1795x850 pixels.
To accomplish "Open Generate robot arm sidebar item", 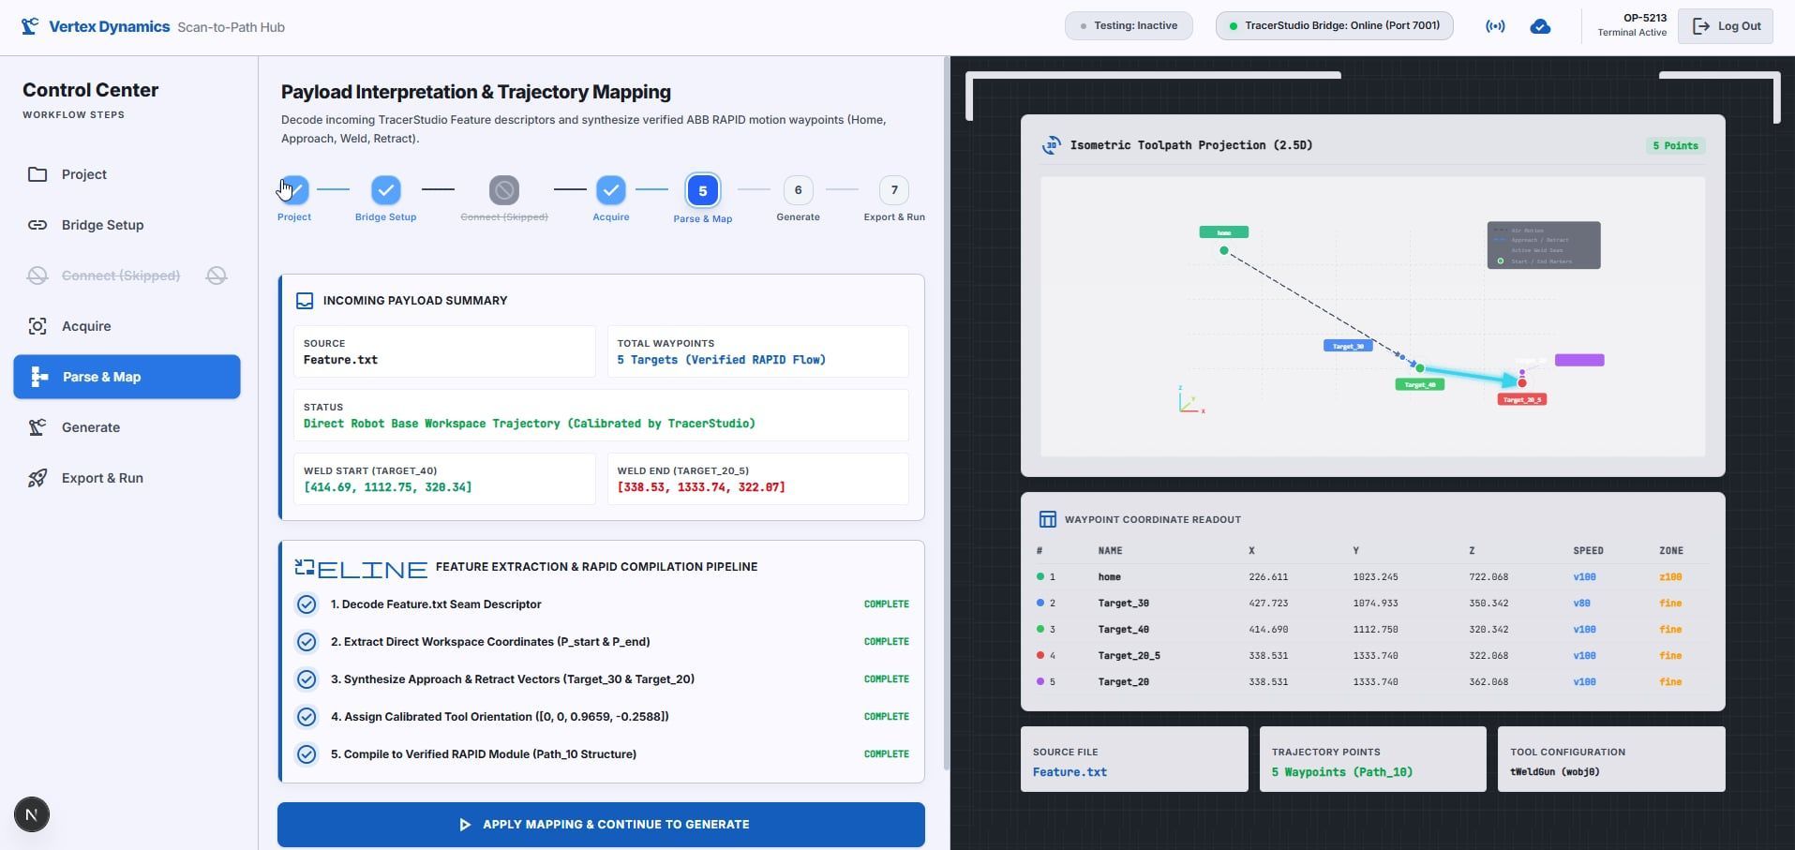I will point(127,427).
